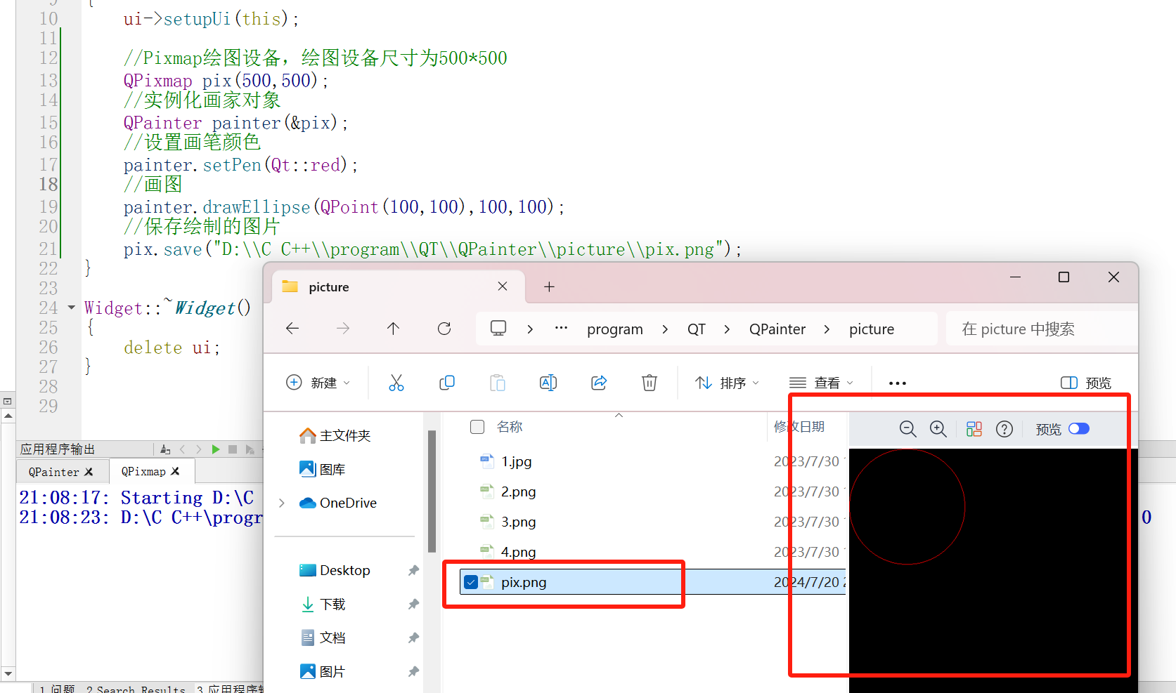Open 文档 in the navigation pane
1176x693 pixels.
pyautogui.click(x=323, y=638)
